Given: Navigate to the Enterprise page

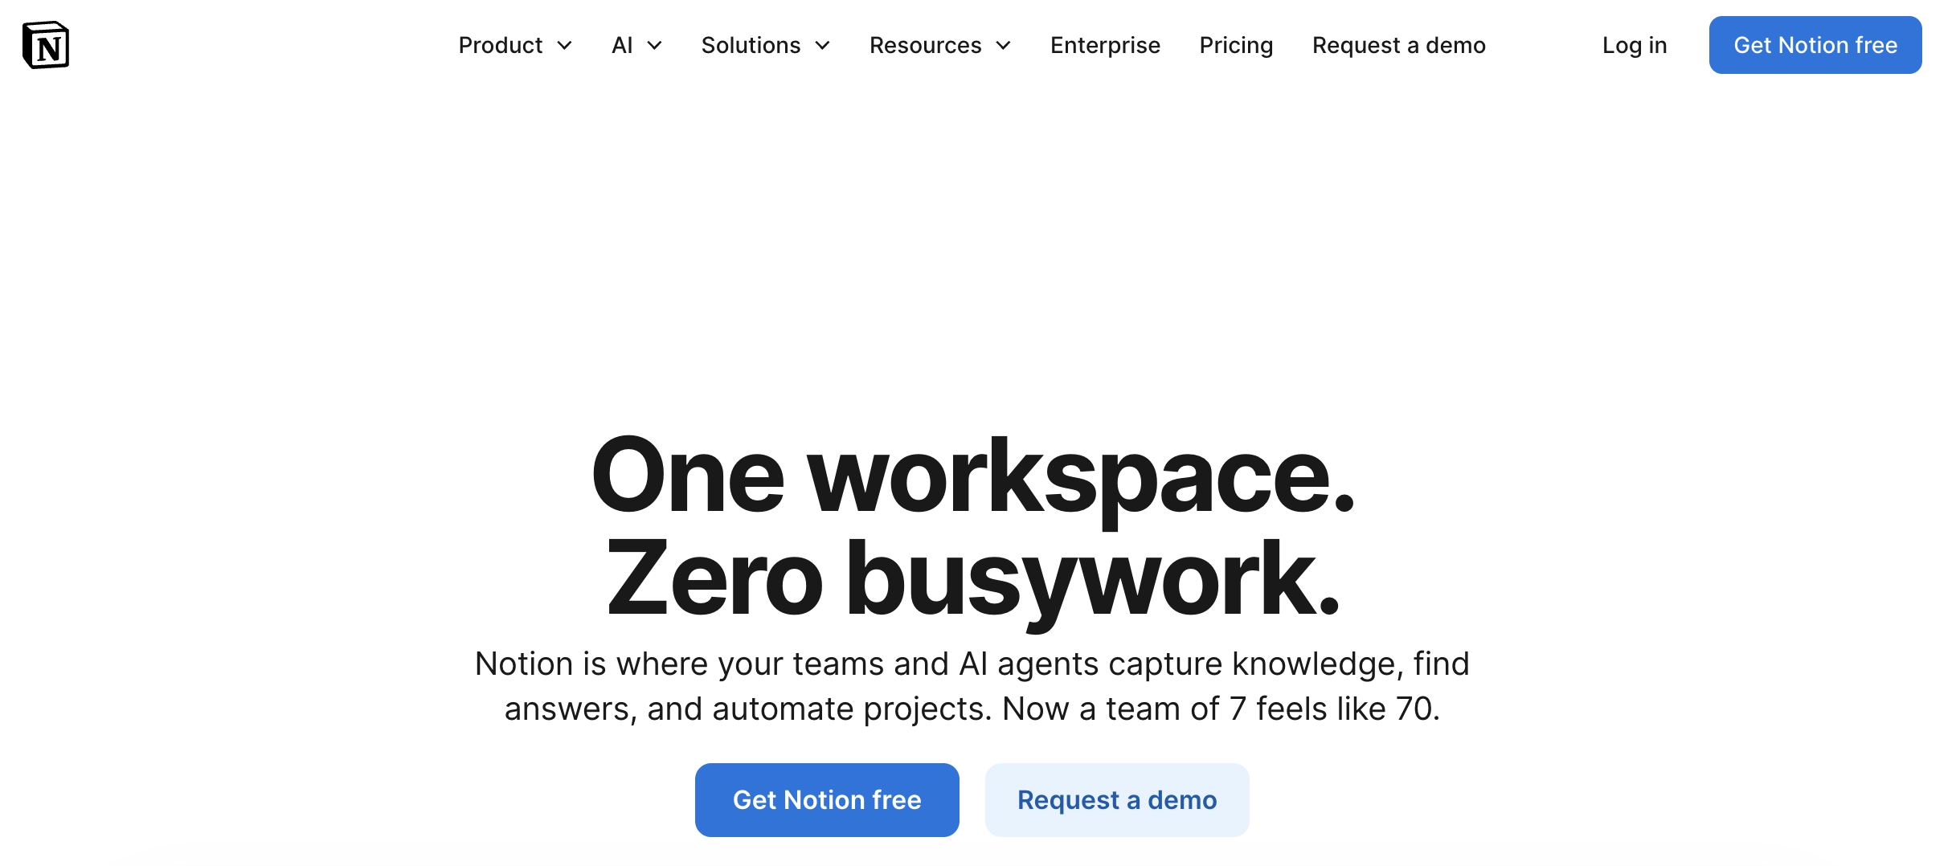Looking at the screenshot, I should pos(1105,45).
